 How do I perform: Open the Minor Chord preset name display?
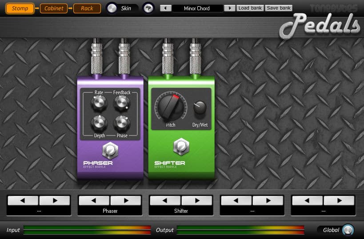pos(197,8)
